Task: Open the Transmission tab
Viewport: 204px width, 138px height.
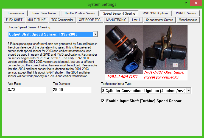Action: [x=15, y=13]
